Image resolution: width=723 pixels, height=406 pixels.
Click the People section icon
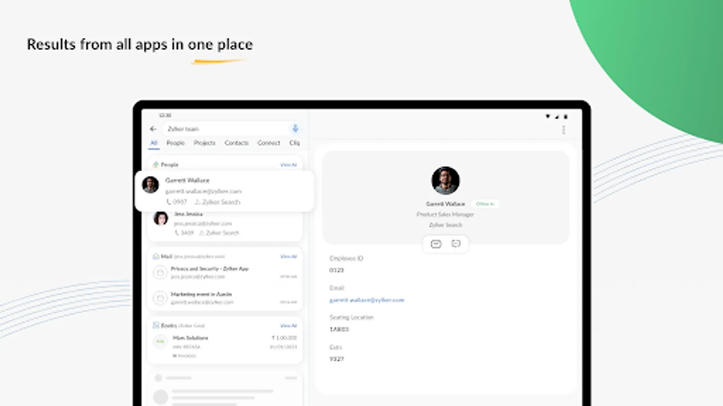click(x=156, y=165)
